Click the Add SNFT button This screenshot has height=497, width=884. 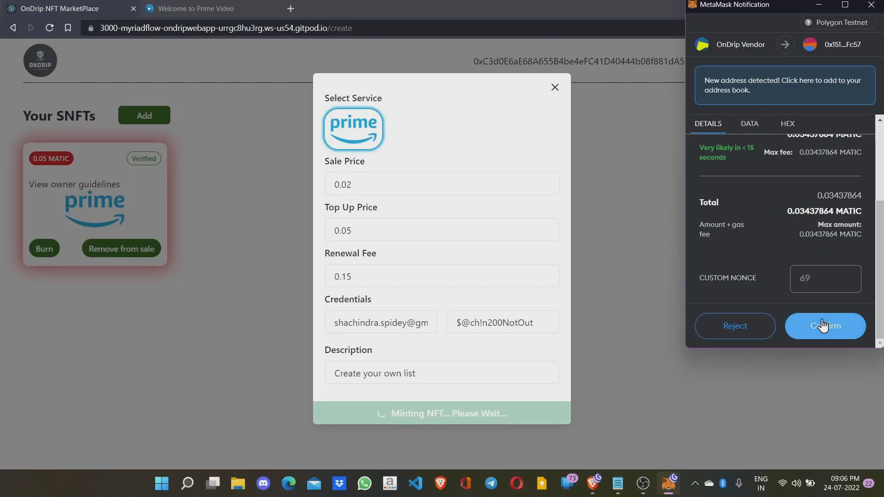144,116
